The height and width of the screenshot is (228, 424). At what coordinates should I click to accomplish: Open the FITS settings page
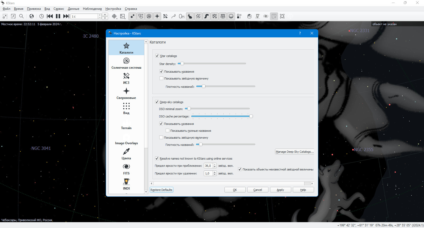click(x=126, y=169)
